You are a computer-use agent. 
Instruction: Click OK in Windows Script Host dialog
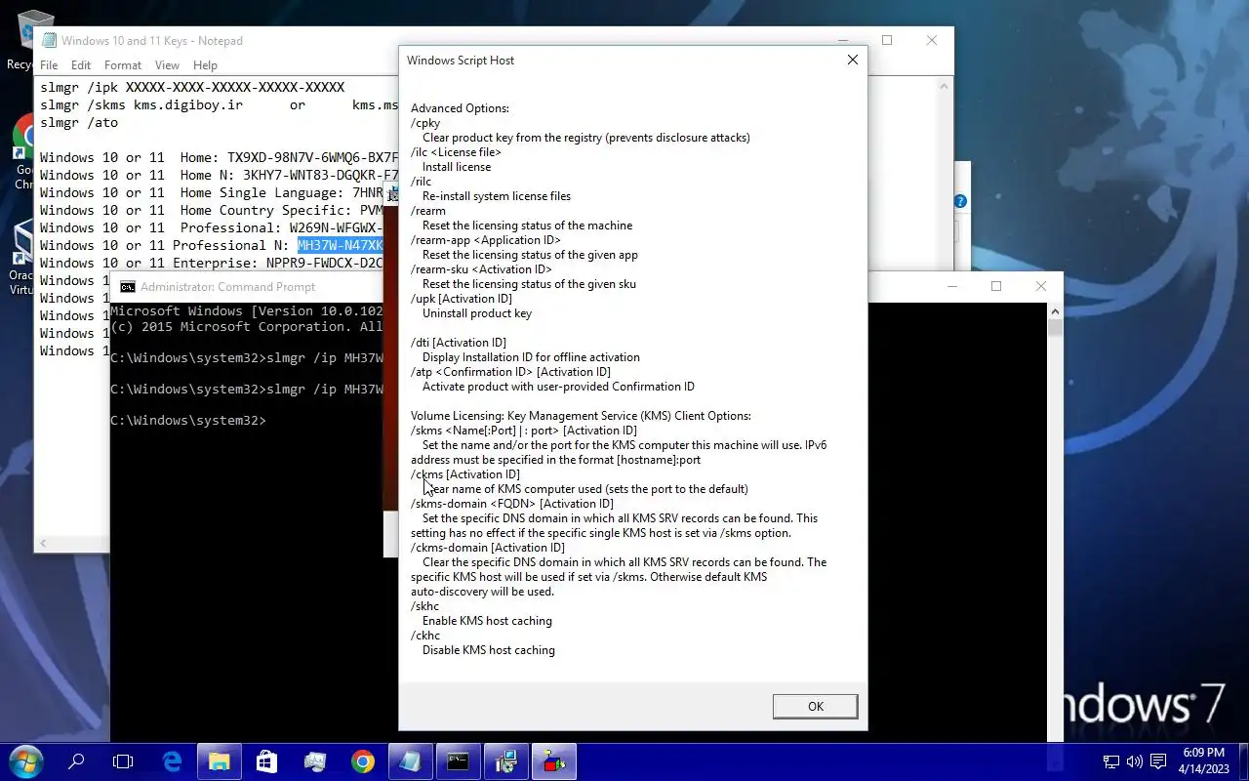tap(815, 706)
